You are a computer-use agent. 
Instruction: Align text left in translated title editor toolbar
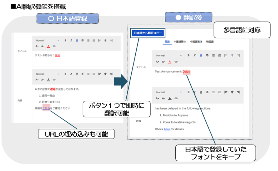pos(225,56)
